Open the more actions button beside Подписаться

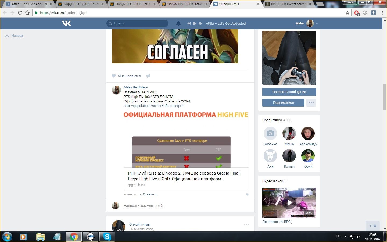pos(311,103)
